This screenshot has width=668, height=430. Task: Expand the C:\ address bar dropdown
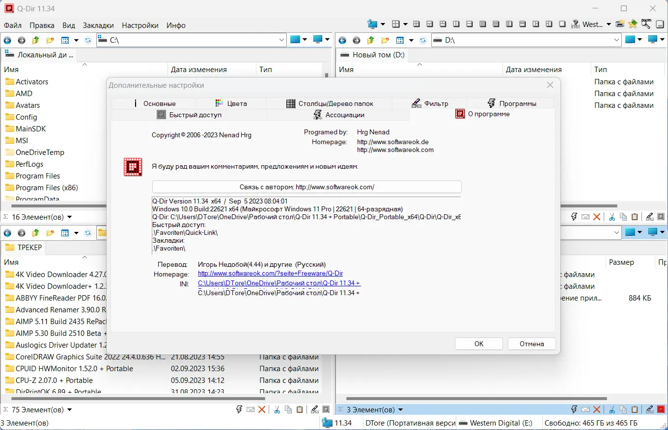281,40
